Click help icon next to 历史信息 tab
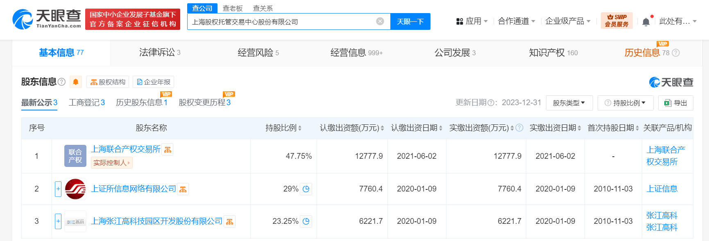 tap(676, 53)
